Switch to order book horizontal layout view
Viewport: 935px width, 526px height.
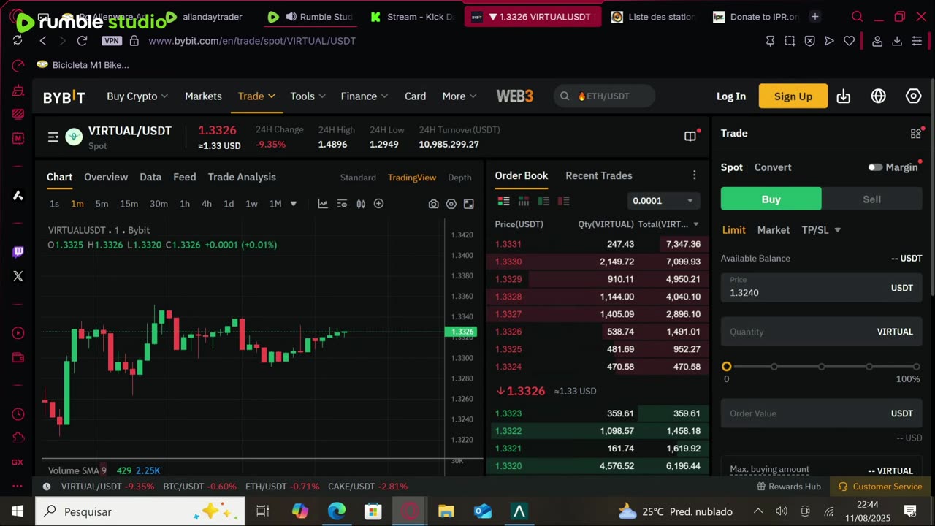[x=524, y=201]
